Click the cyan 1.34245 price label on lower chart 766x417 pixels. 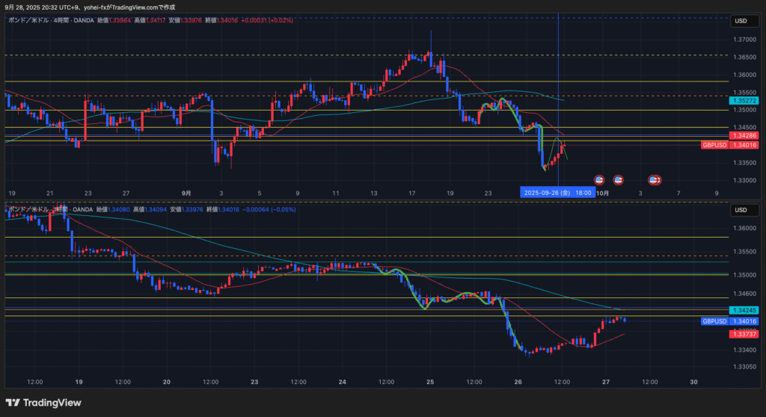(x=744, y=310)
